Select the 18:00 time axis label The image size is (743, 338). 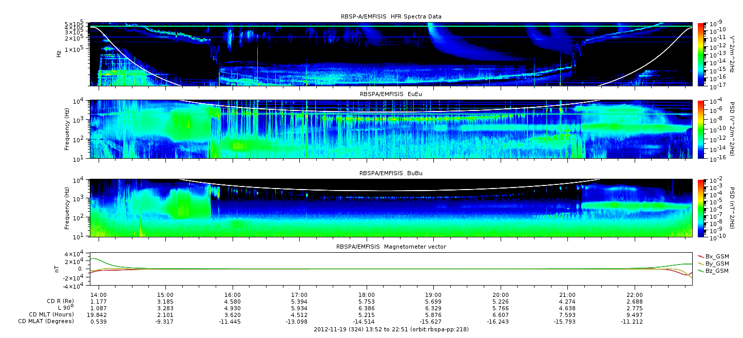click(367, 294)
